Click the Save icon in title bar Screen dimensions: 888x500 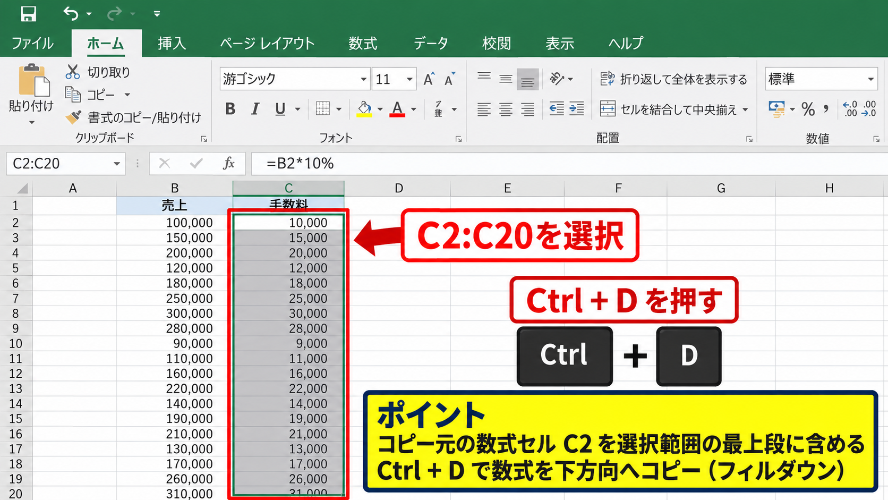(28, 13)
